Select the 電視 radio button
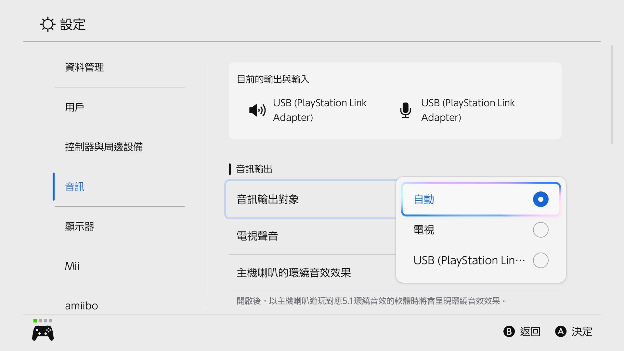Viewport: 624px width, 351px height. pyautogui.click(x=540, y=230)
